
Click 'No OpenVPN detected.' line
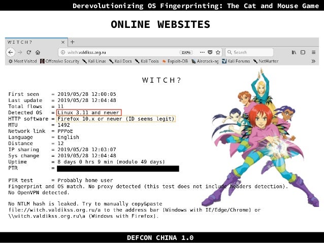coord(39,193)
